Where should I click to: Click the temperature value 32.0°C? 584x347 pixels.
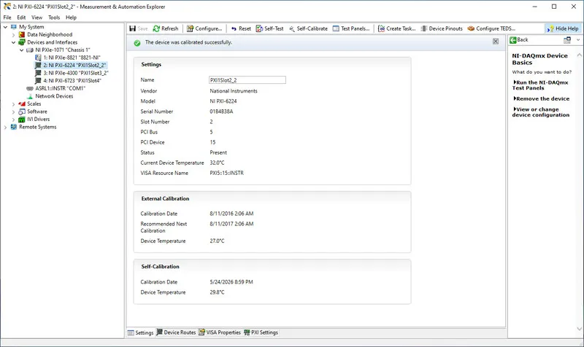click(217, 163)
